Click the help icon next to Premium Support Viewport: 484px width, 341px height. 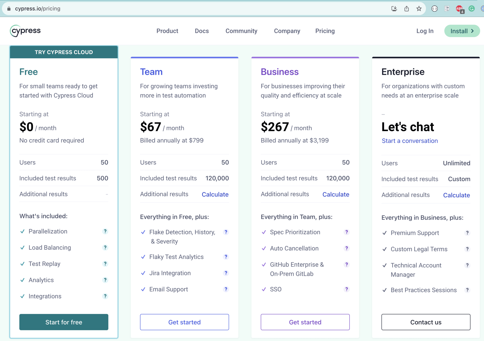[467, 233]
